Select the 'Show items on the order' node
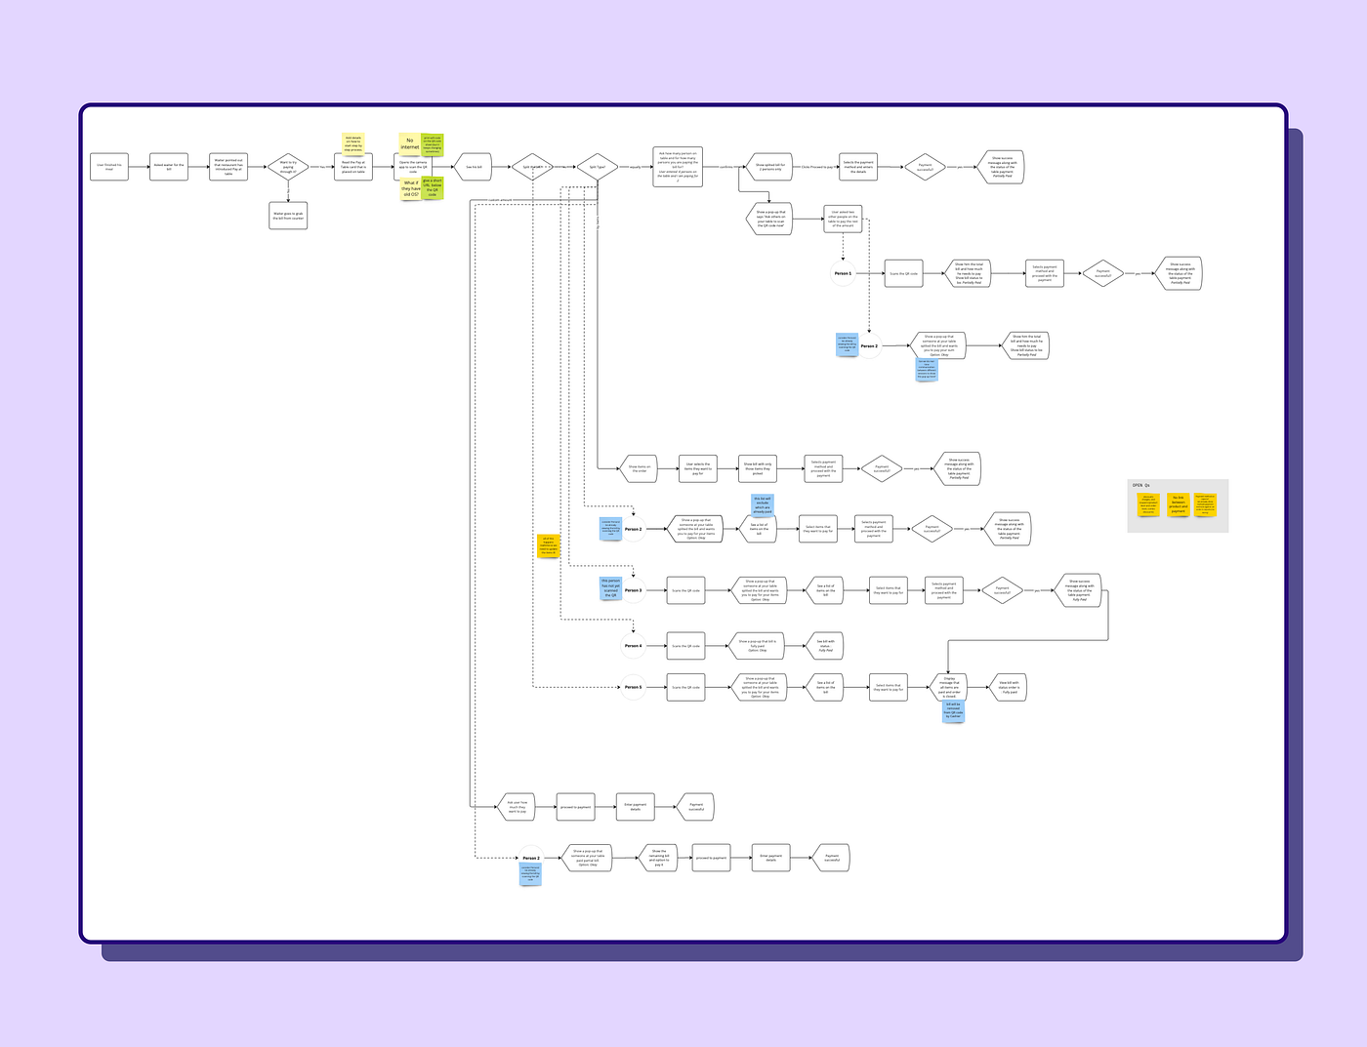The image size is (1367, 1047). (x=638, y=469)
